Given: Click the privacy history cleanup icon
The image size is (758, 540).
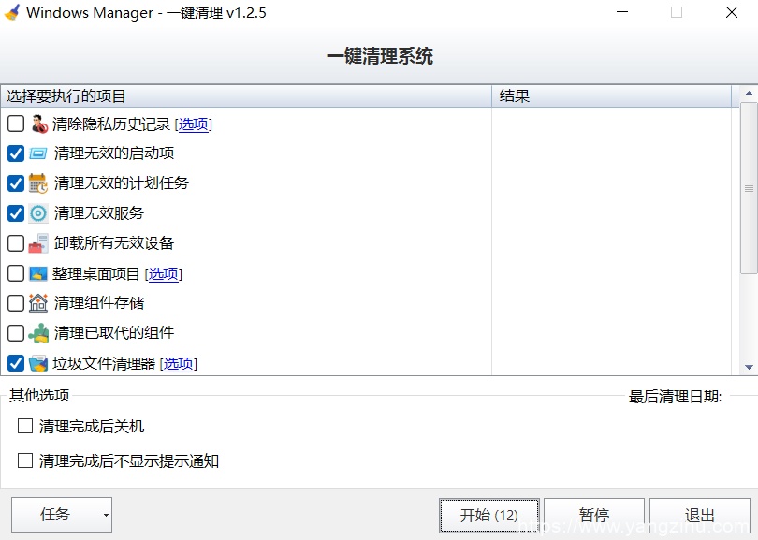Looking at the screenshot, I should 37,124.
